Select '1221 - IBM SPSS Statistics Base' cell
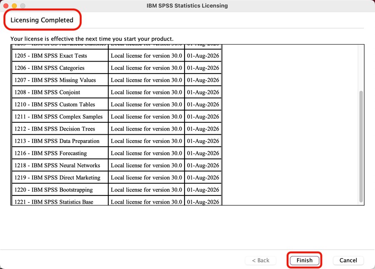 [x=60, y=201]
